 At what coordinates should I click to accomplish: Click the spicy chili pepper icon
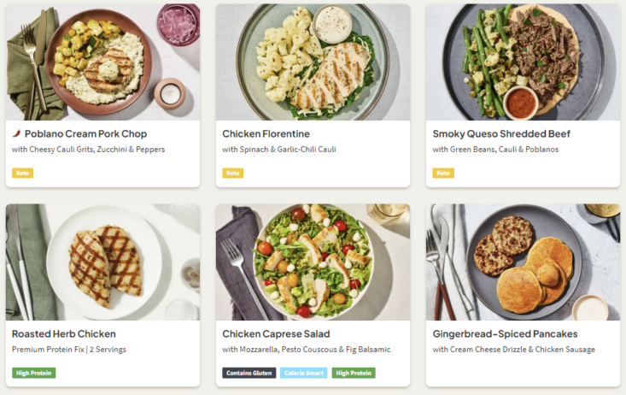[16, 133]
